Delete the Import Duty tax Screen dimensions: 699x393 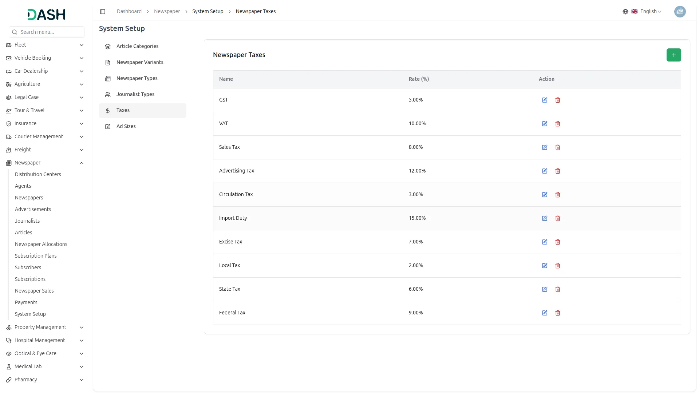558,218
